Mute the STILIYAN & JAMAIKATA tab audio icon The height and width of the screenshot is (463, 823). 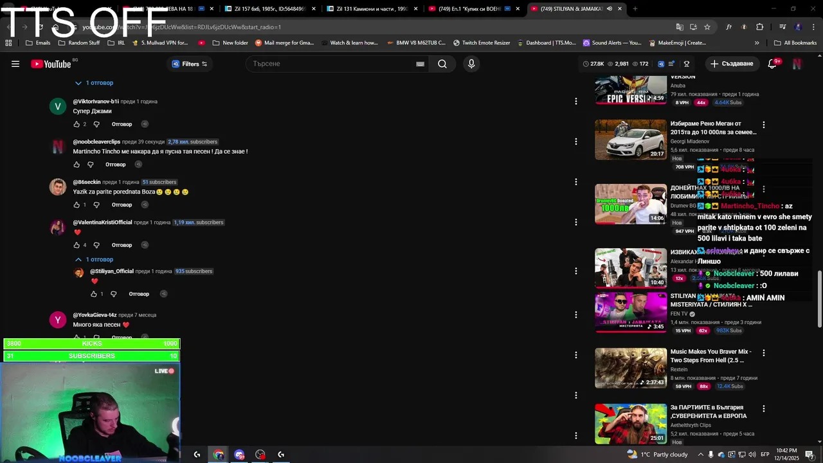pyautogui.click(x=609, y=9)
